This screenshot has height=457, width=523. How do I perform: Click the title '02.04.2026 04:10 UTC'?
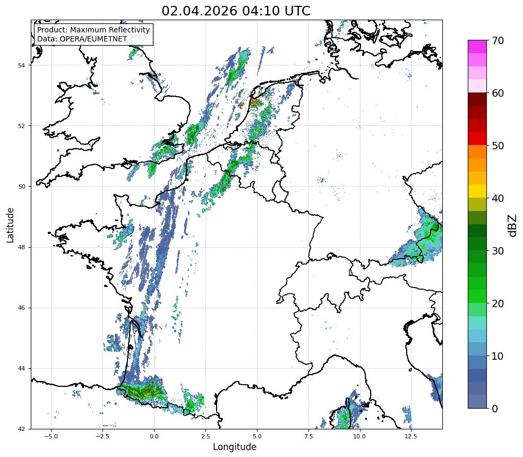point(236,11)
